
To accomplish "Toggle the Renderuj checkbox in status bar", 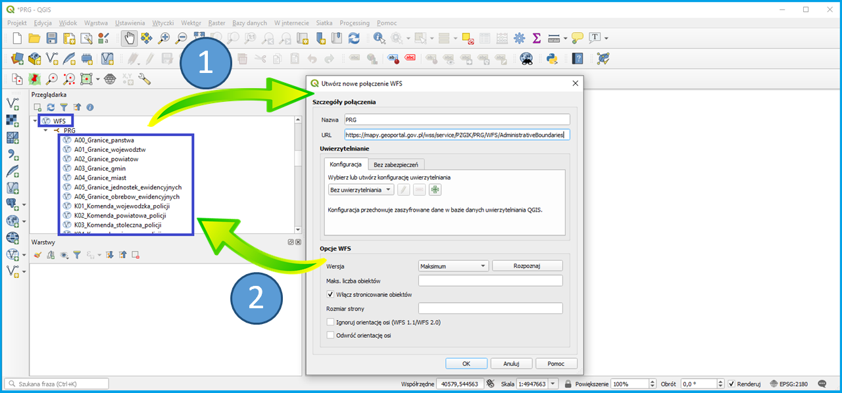I will [731, 384].
